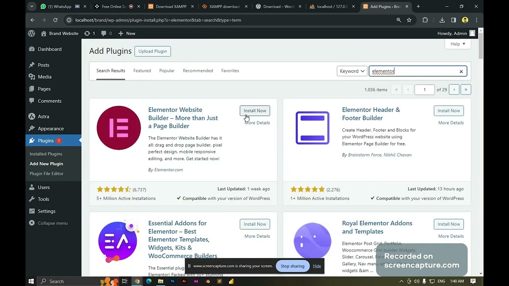The height and width of the screenshot is (286, 509).
Task: Install Elementor Header & Footer Builder
Action: pos(449,111)
